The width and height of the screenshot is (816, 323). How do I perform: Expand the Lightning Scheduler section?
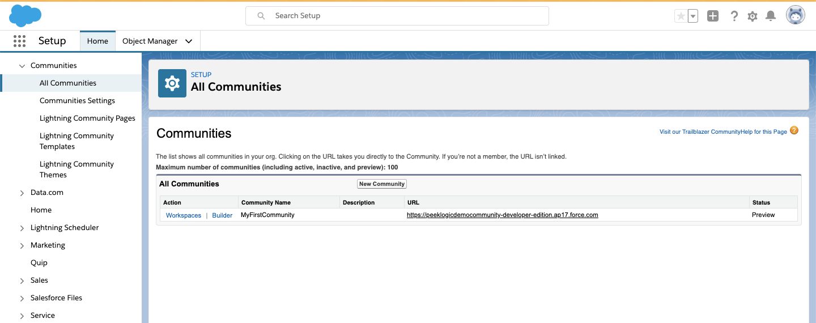pyautogui.click(x=22, y=228)
